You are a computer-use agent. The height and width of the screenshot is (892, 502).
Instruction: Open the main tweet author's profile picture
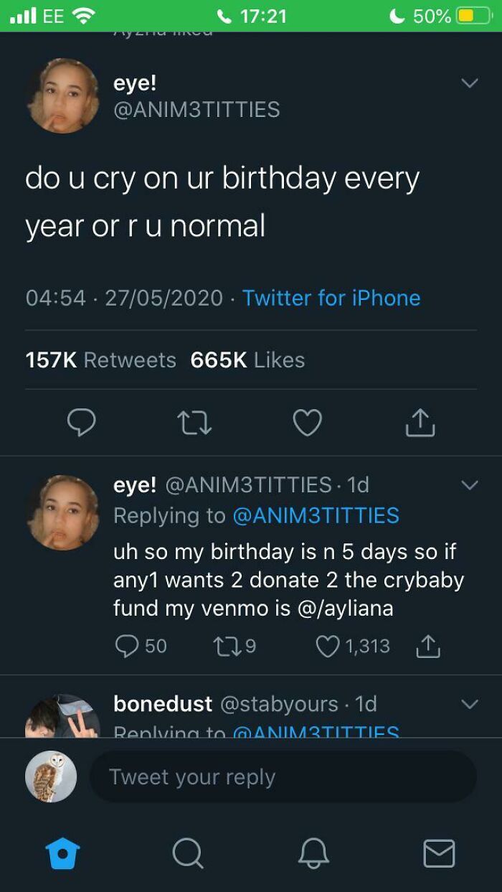(x=63, y=95)
